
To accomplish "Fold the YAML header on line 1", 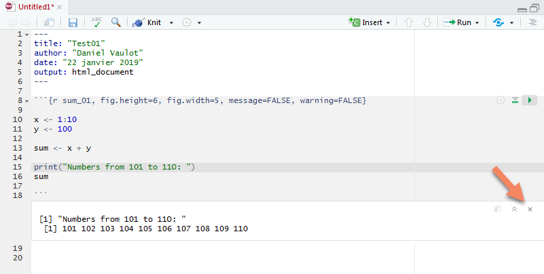I will 26,34.
